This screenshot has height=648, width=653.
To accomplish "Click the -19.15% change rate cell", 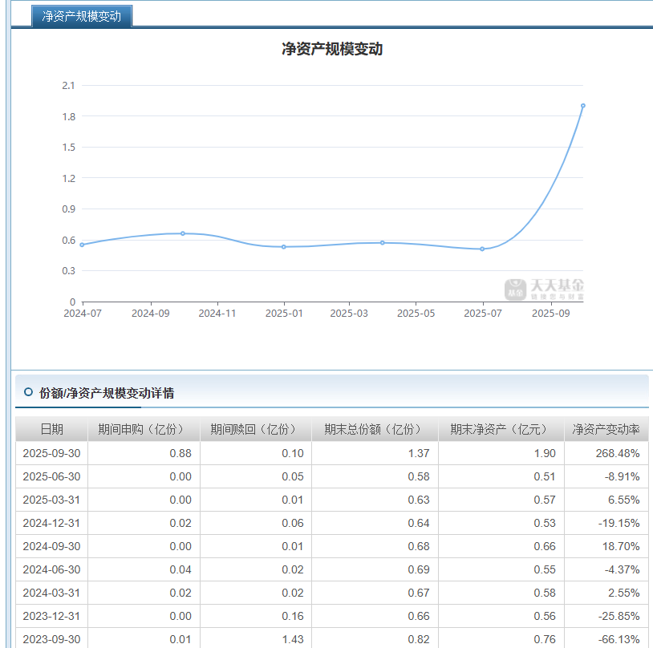I will click(606, 523).
